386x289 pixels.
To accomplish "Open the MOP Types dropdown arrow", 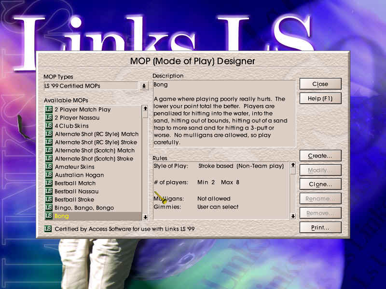I will click(x=144, y=86).
